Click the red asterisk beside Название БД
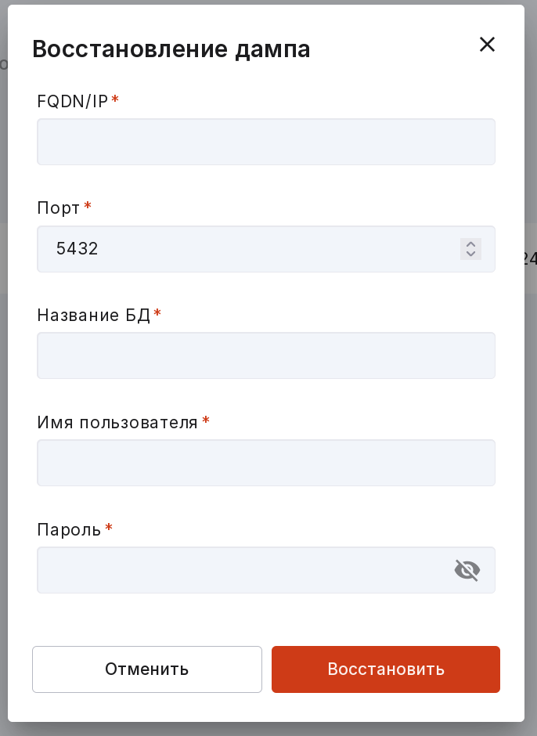 click(157, 312)
